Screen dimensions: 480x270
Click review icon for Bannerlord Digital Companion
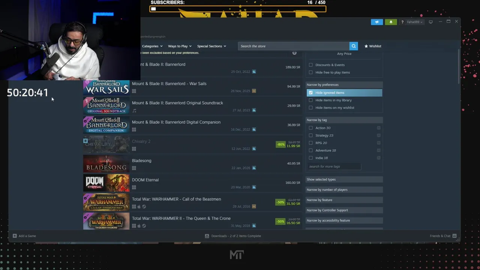tap(254, 129)
